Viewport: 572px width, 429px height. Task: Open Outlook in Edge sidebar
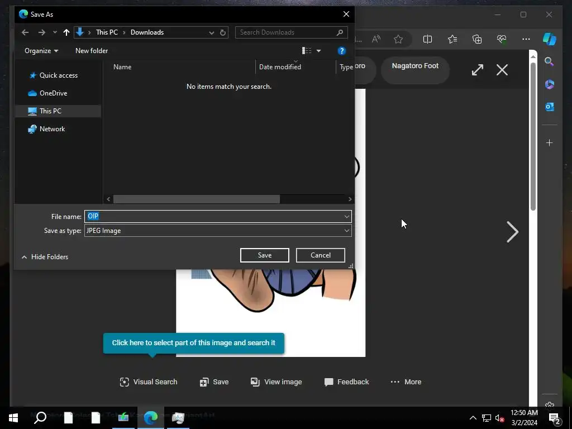point(550,107)
